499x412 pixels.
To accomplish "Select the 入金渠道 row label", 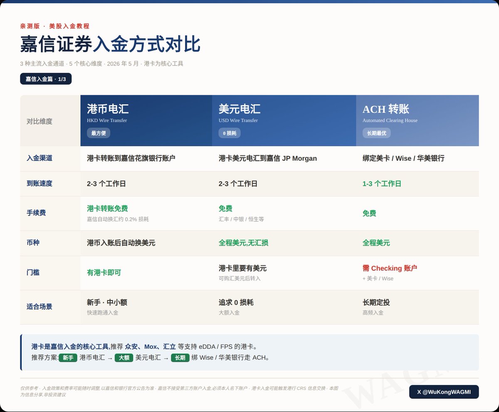I will tap(40, 158).
